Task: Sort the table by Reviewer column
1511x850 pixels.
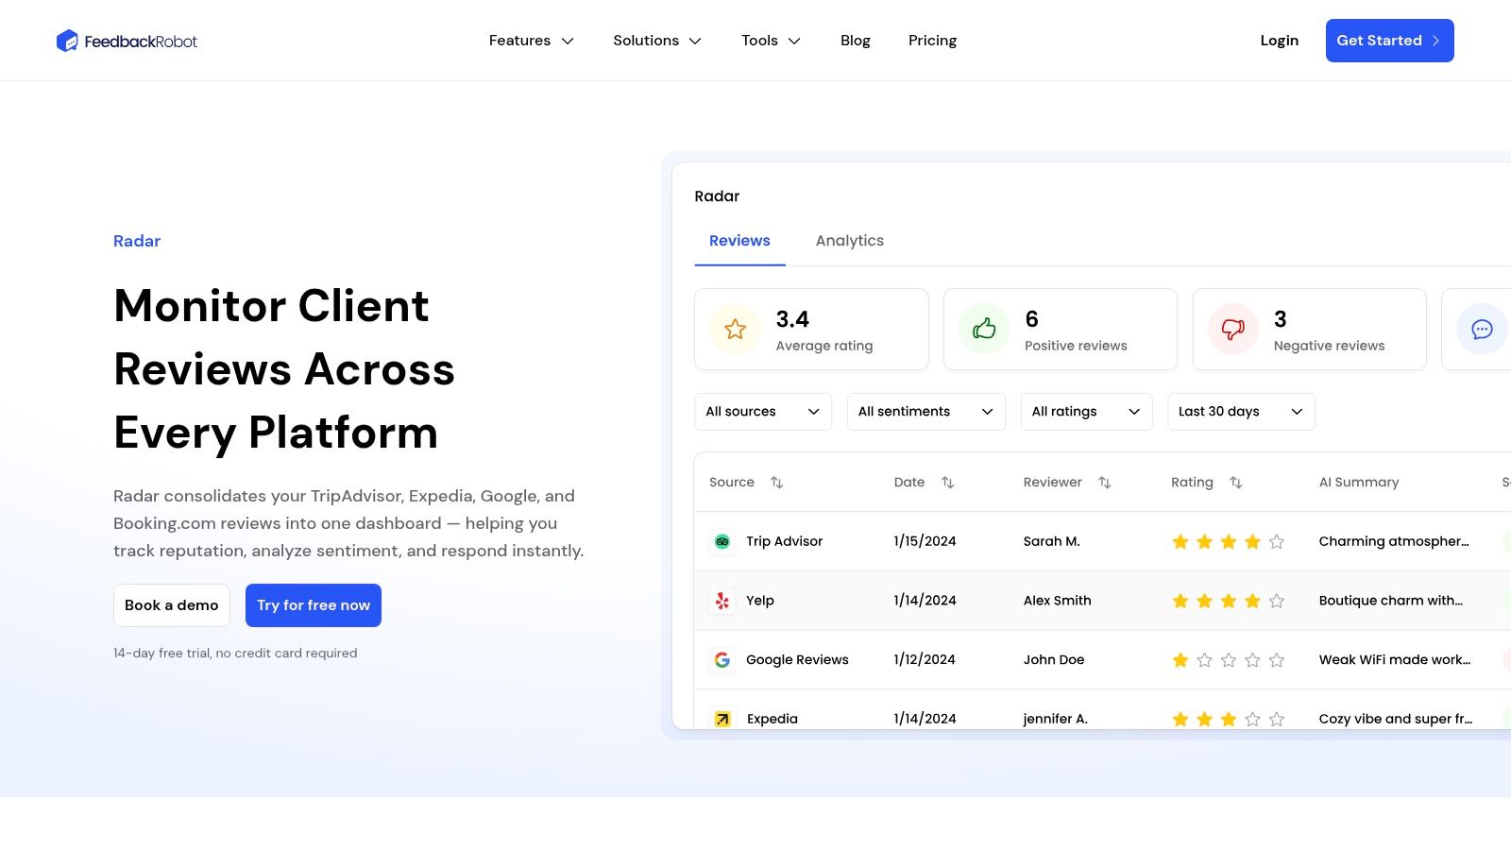Action: (x=1105, y=482)
